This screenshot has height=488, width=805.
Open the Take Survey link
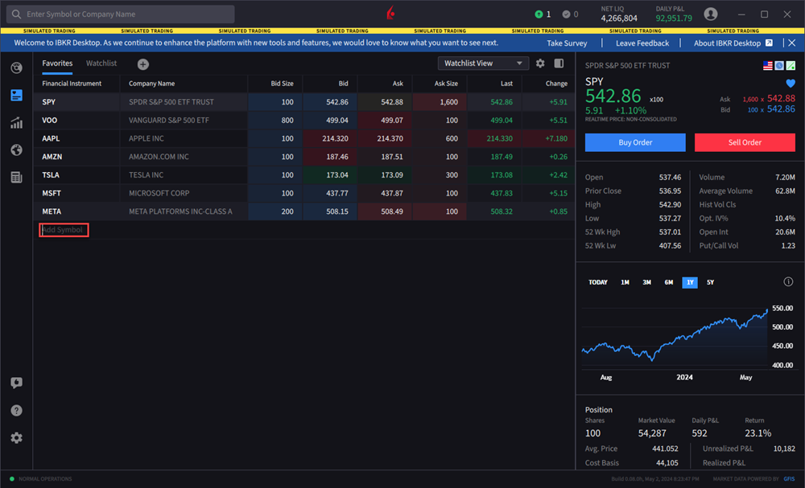click(x=567, y=43)
